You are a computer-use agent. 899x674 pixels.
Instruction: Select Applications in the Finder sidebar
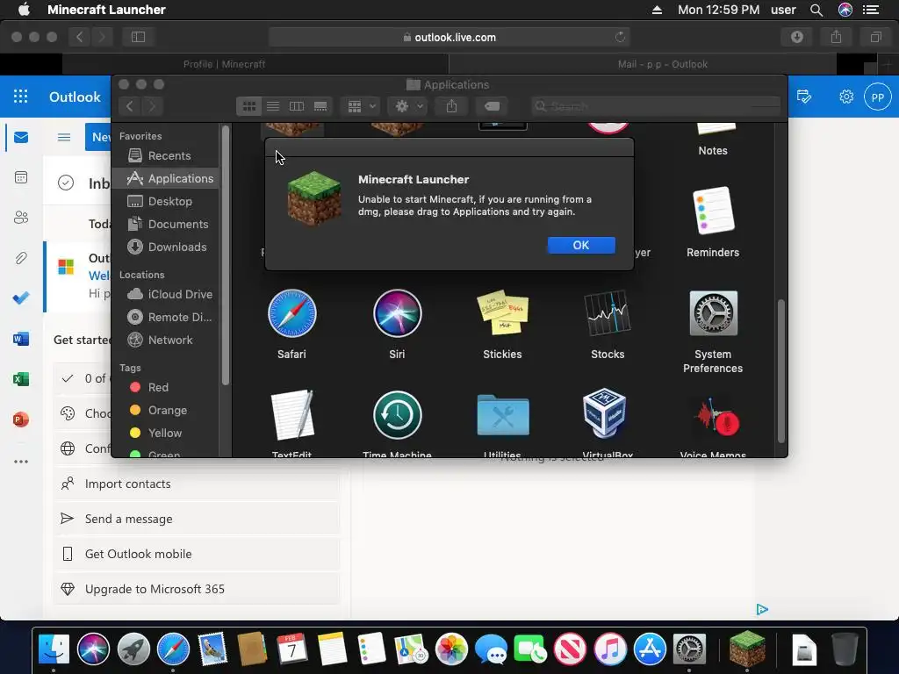pyautogui.click(x=166, y=178)
